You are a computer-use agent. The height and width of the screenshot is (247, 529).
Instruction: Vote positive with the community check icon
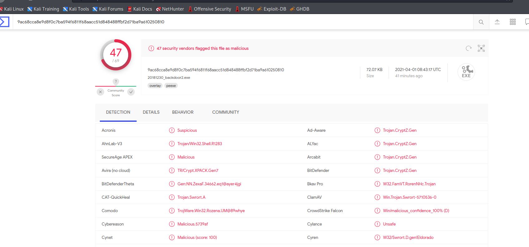tap(131, 92)
